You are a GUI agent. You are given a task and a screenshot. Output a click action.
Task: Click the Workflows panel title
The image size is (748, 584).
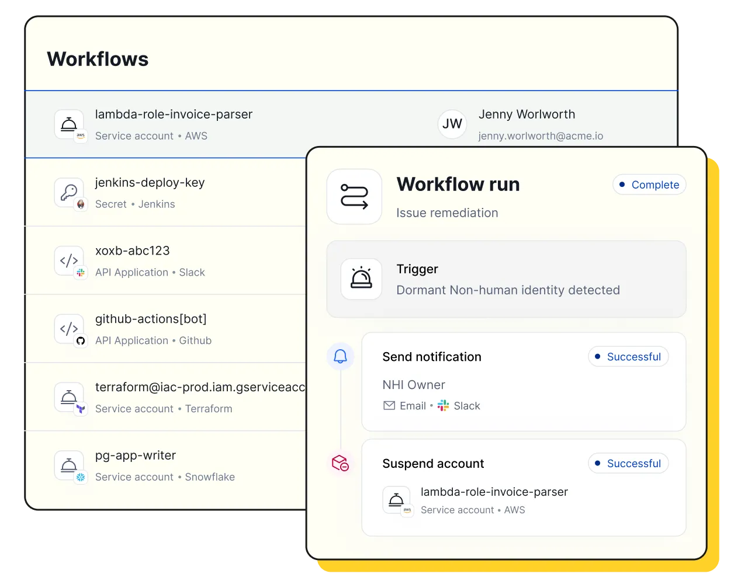point(98,58)
